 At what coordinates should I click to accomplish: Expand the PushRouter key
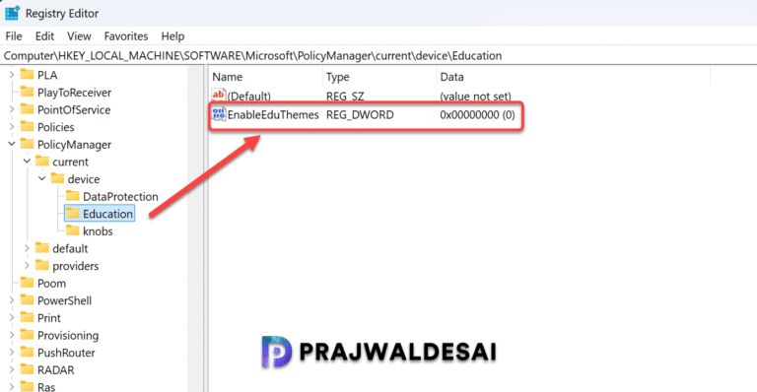pyautogui.click(x=12, y=353)
